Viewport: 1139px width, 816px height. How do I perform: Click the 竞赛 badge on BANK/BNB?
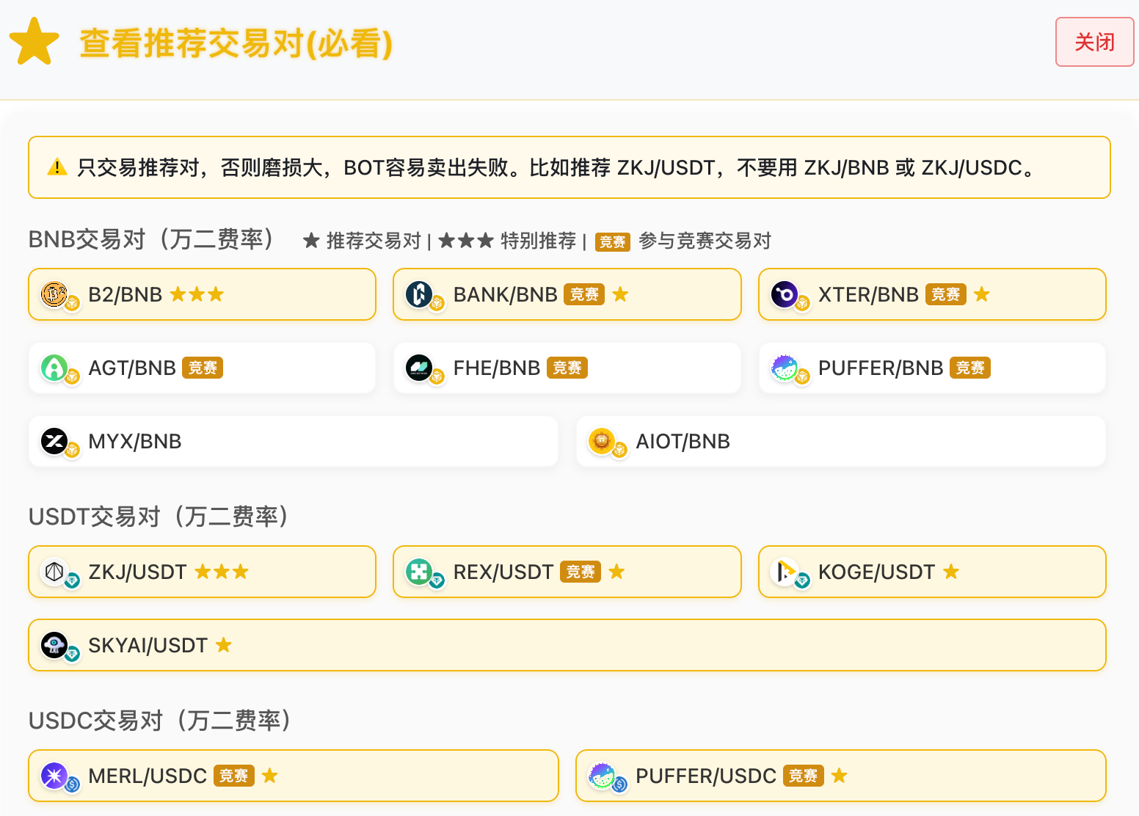pyautogui.click(x=584, y=294)
